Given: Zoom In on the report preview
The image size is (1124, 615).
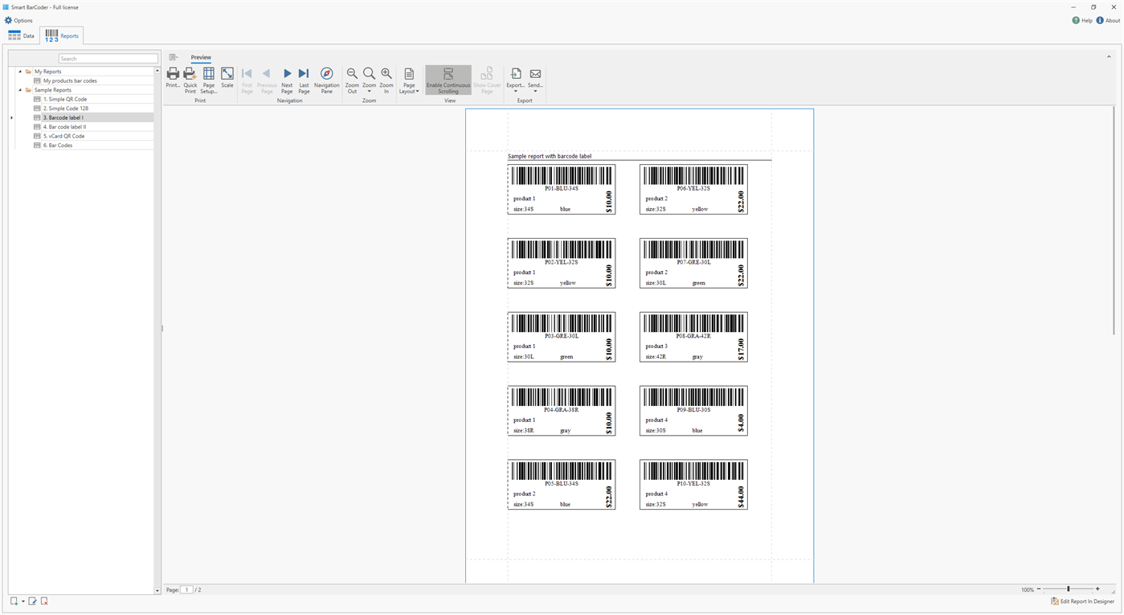Looking at the screenshot, I should click(386, 80).
